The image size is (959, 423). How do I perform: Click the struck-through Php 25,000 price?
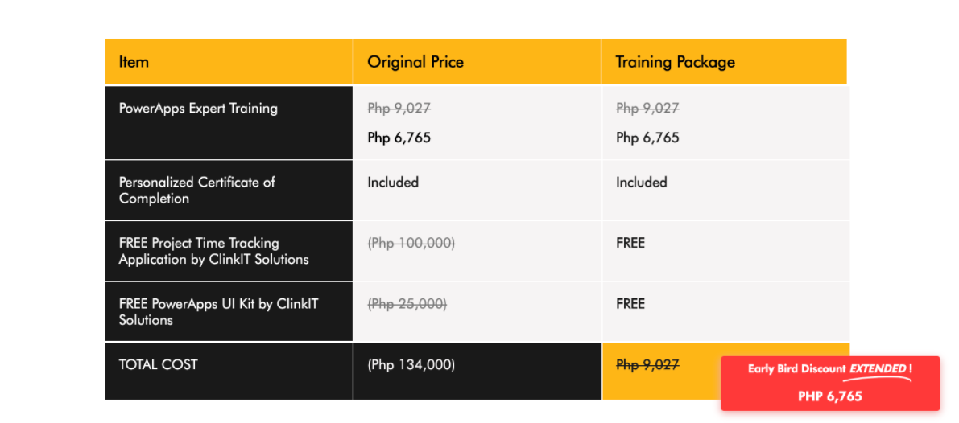click(x=407, y=303)
